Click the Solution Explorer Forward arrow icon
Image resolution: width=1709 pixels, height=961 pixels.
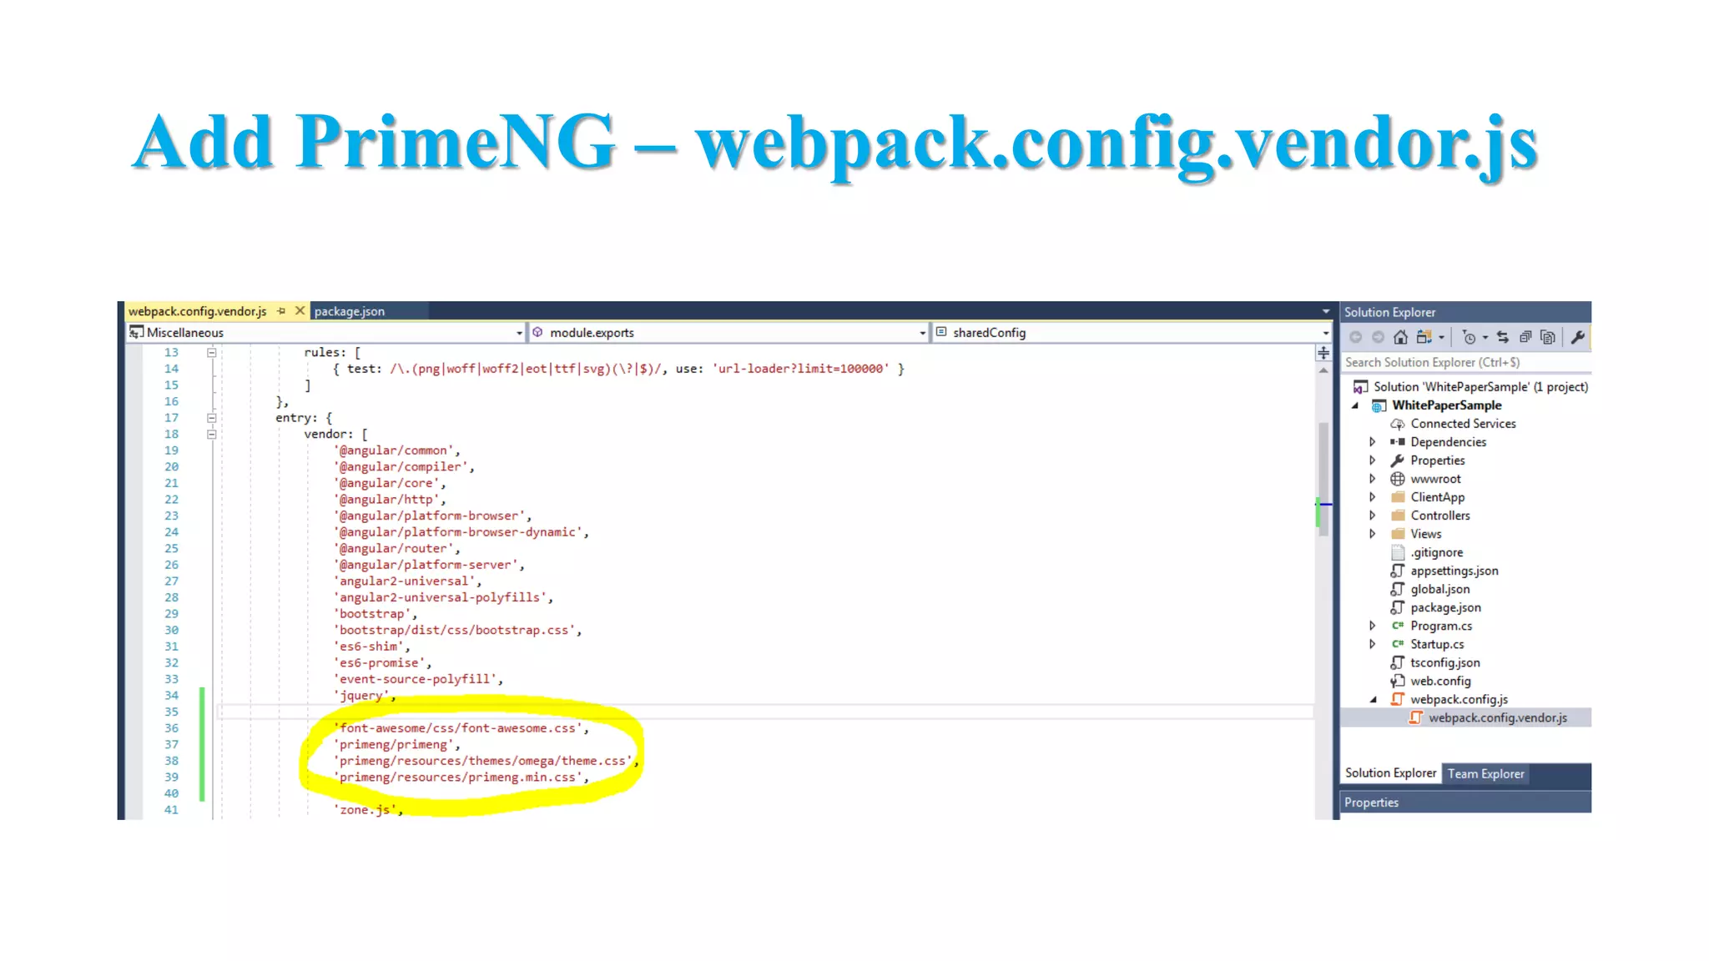1378,337
